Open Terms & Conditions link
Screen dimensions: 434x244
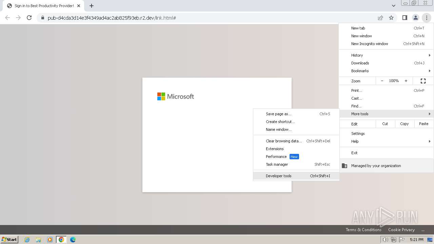coord(363,230)
